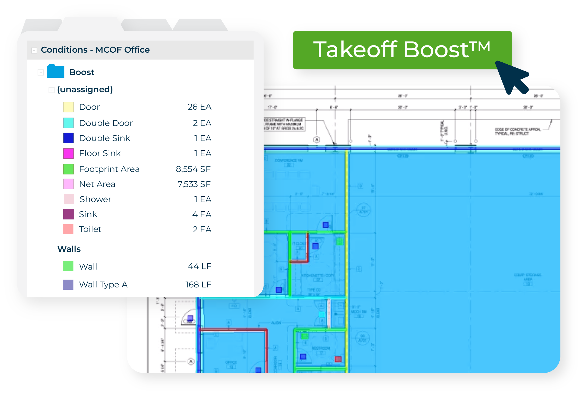Click the 44 LF wall quantity
Viewport: 586px width, 395px height.
point(200,266)
